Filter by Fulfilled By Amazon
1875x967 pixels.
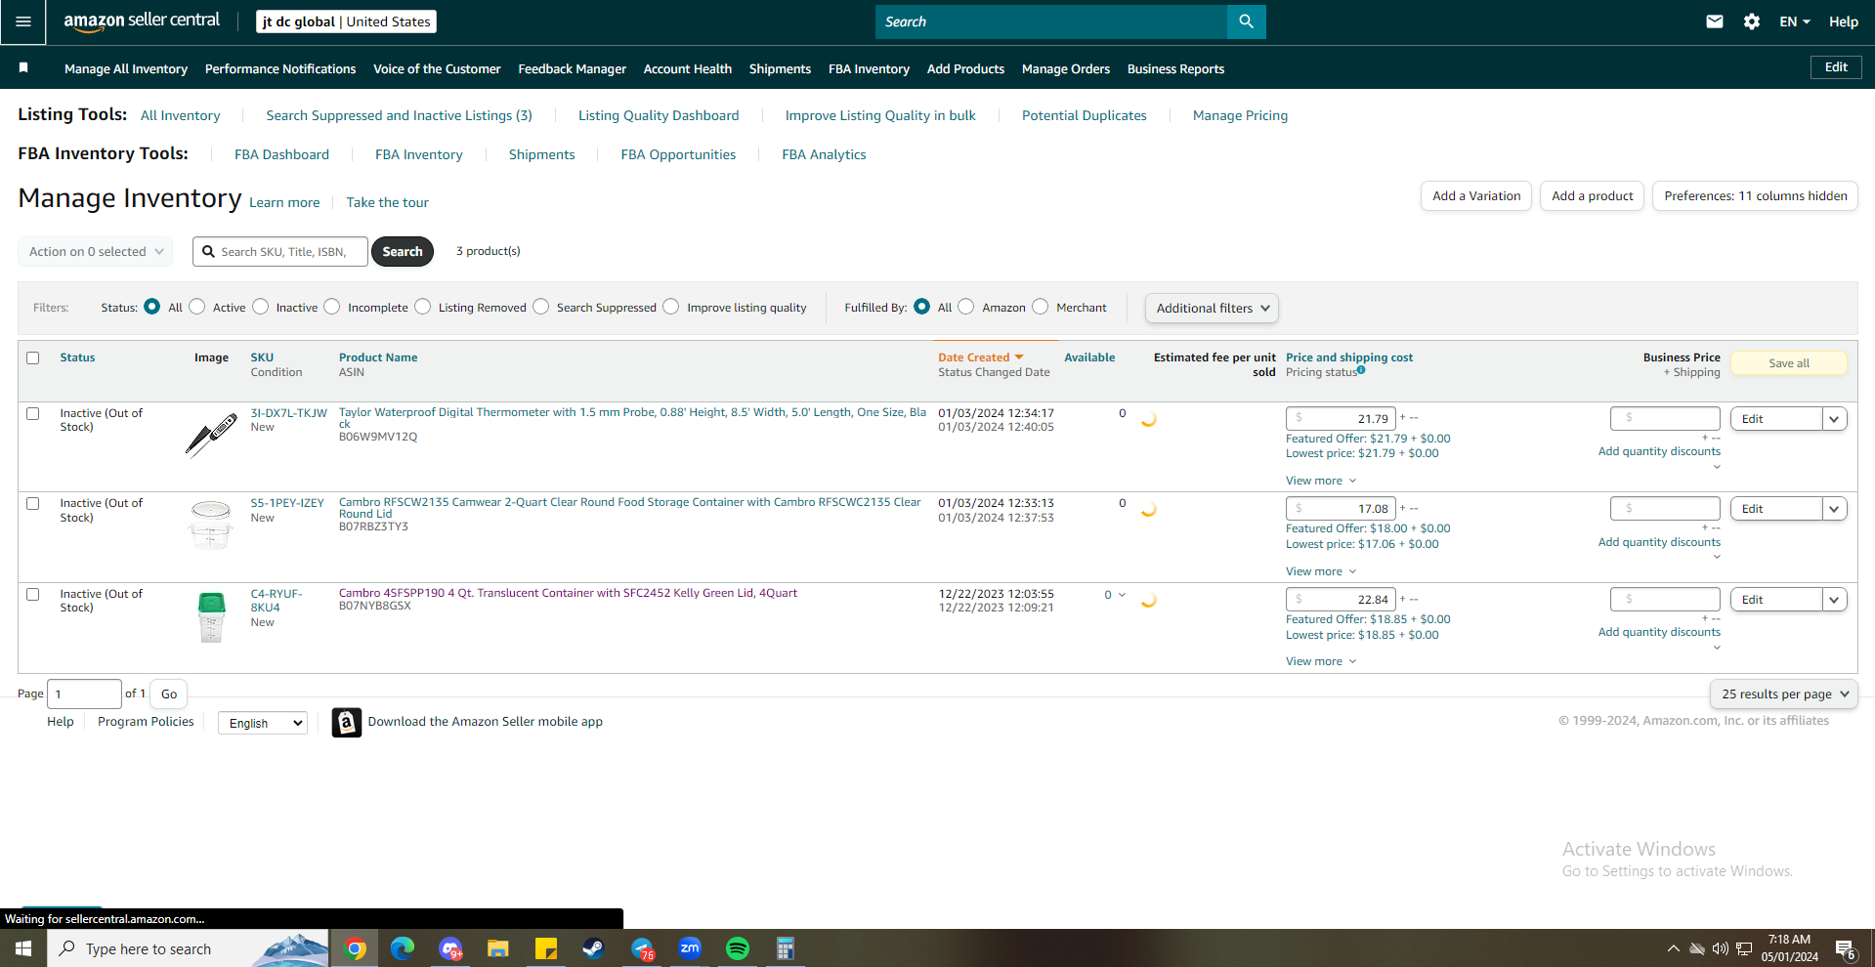(966, 307)
